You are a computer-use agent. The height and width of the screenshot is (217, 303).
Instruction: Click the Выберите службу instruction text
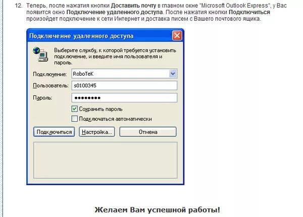point(115,57)
